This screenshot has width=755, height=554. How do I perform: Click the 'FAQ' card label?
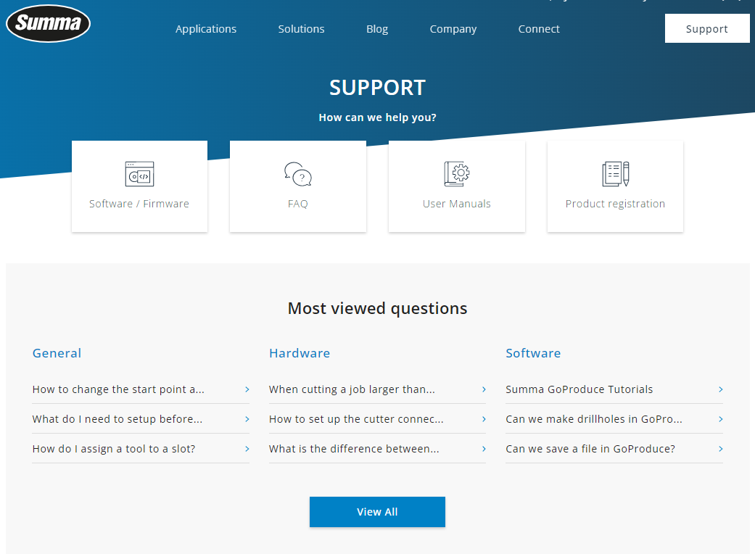pos(298,204)
